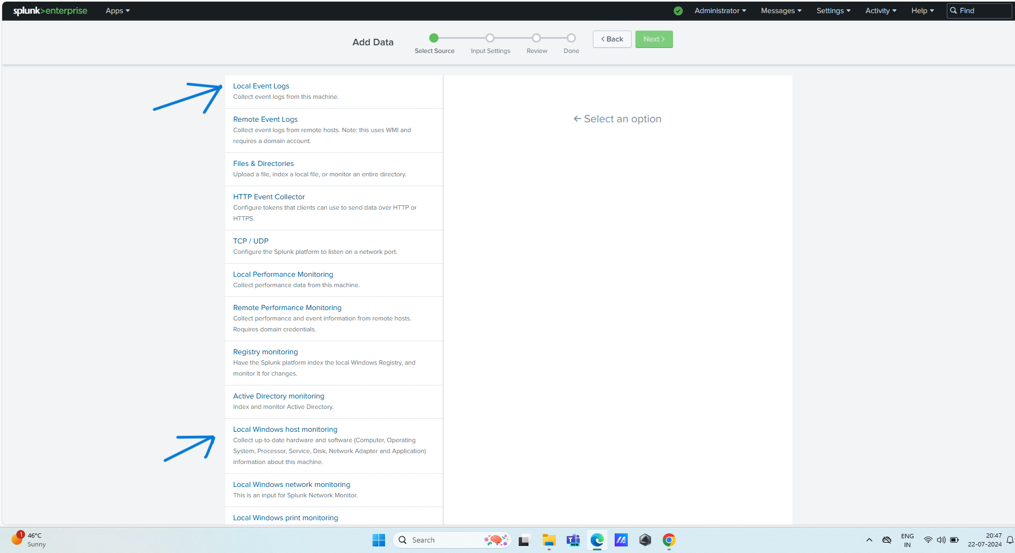The image size is (1015, 553).
Task: Open Google Chrome from the taskbar
Action: point(669,540)
